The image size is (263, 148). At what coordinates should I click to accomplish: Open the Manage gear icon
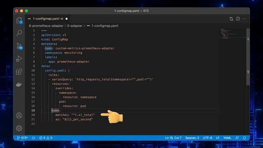[19, 128]
